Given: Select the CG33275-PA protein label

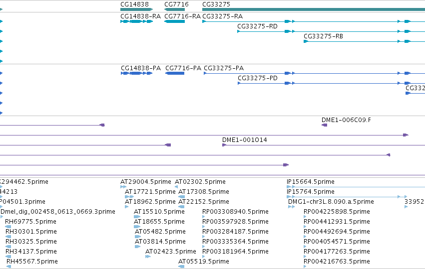Looking at the screenshot, I should (x=224, y=68).
